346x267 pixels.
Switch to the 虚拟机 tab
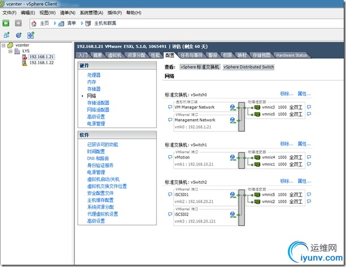tap(115, 55)
